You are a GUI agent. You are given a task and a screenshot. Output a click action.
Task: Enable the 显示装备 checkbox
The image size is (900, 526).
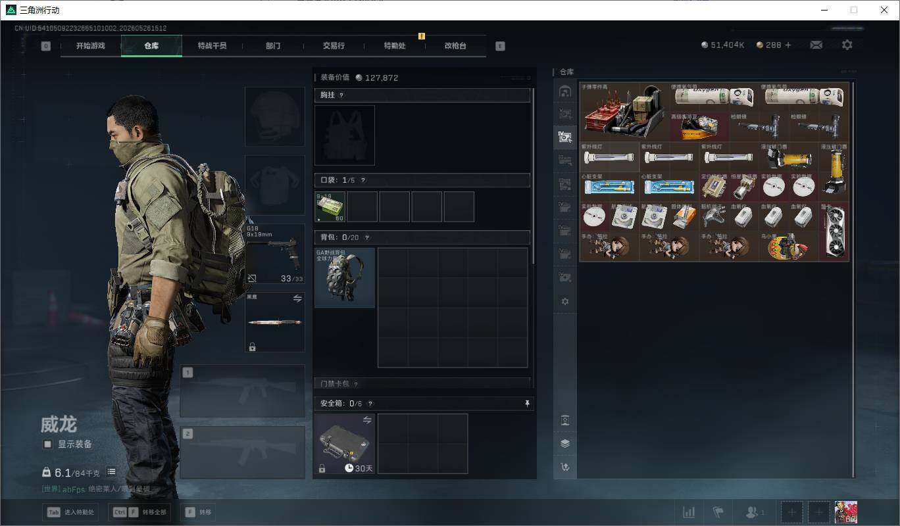(x=47, y=444)
